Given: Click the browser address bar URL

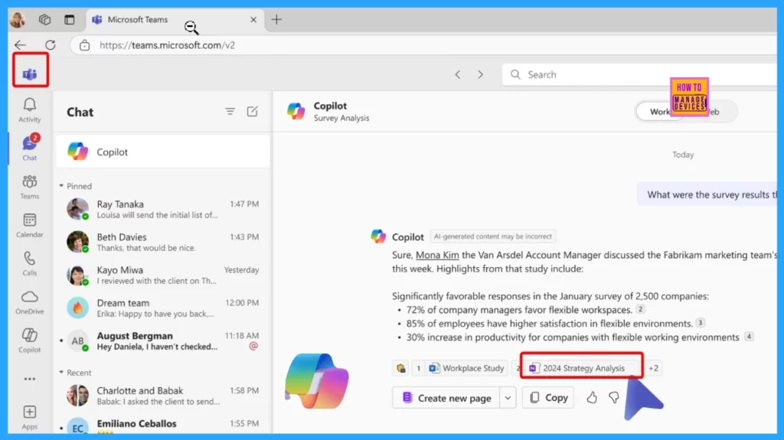Looking at the screenshot, I should [167, 45].
